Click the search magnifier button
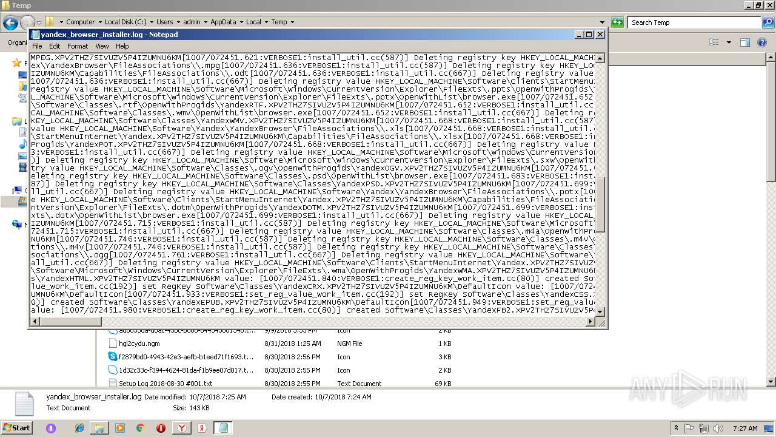 coord(768,22)
